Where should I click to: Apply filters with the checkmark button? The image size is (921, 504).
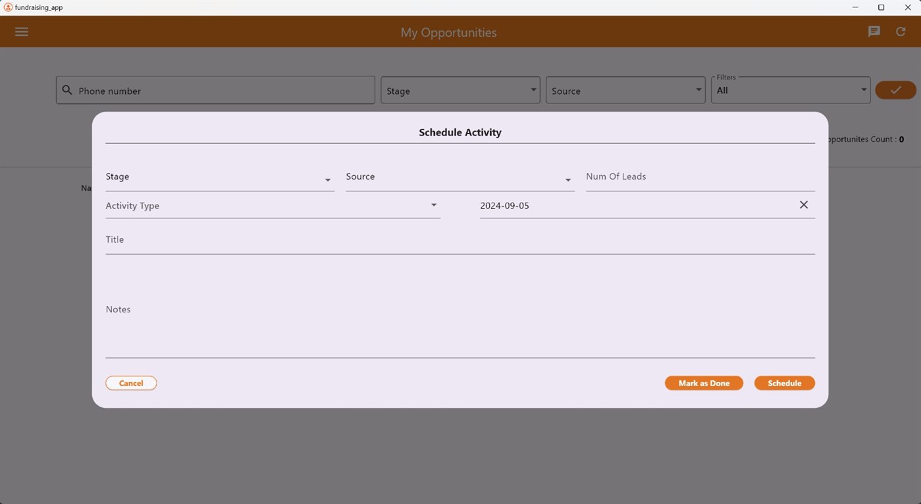point(895,89)
